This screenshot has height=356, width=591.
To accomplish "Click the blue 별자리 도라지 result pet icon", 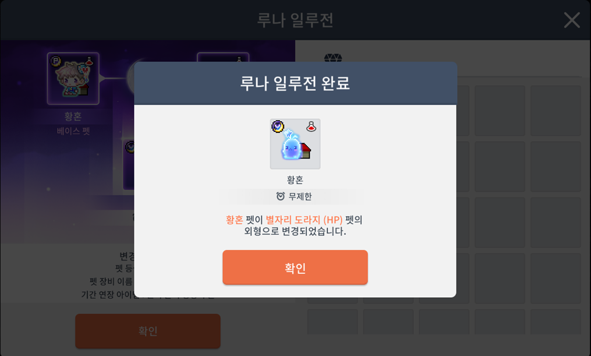I will click(292, 145).
